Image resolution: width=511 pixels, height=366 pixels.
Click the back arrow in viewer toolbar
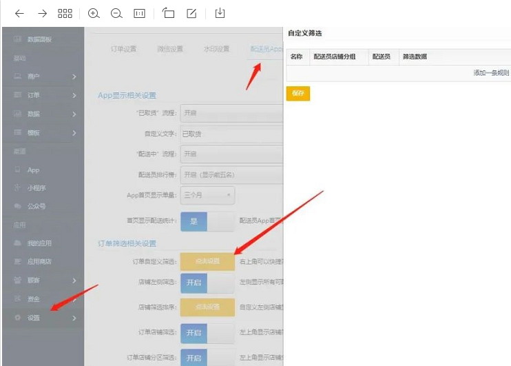point(19,13)
